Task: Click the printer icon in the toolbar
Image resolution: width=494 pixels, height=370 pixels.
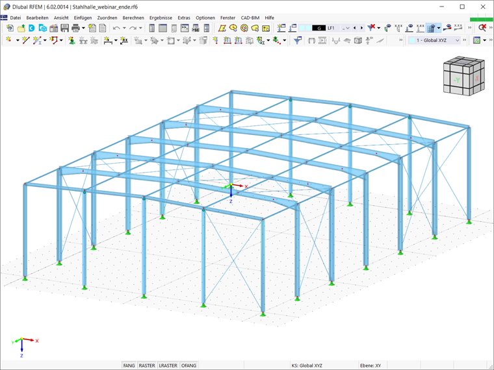Action: pyautogui.click(x=75, y=28)
